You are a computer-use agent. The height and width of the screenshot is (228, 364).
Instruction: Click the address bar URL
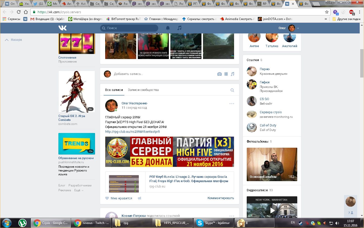[x=59, y=12]
